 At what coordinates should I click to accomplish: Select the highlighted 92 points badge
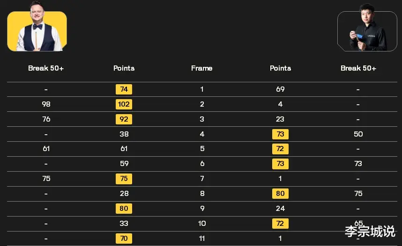(x=124, y=119)
